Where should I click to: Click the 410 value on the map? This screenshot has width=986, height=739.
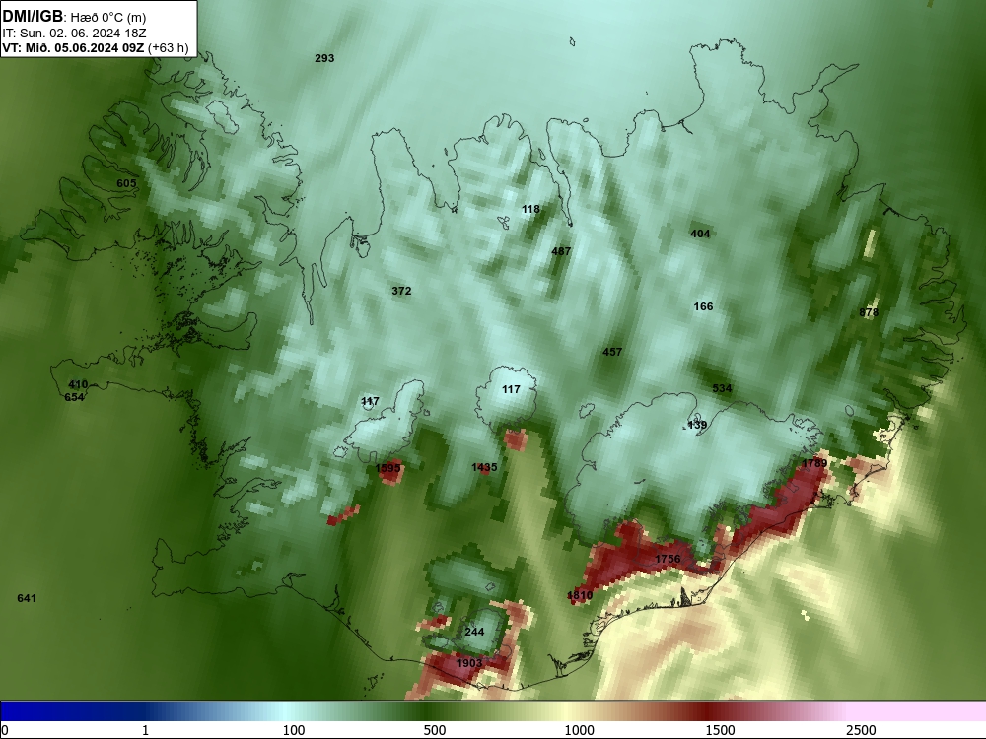pyautogui.click(x=78, y=384)
